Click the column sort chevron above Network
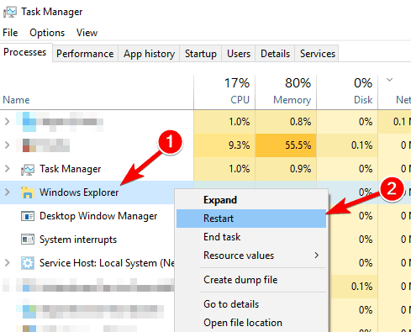Image resolution: width=411 pixels, height=332 pixels. pos(389,80)
